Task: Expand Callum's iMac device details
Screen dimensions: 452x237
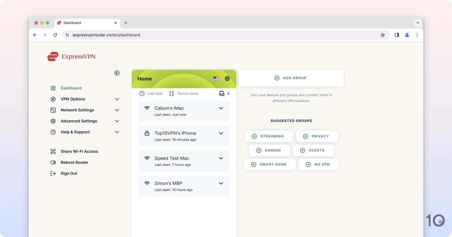Action: [x=221, y=108]
